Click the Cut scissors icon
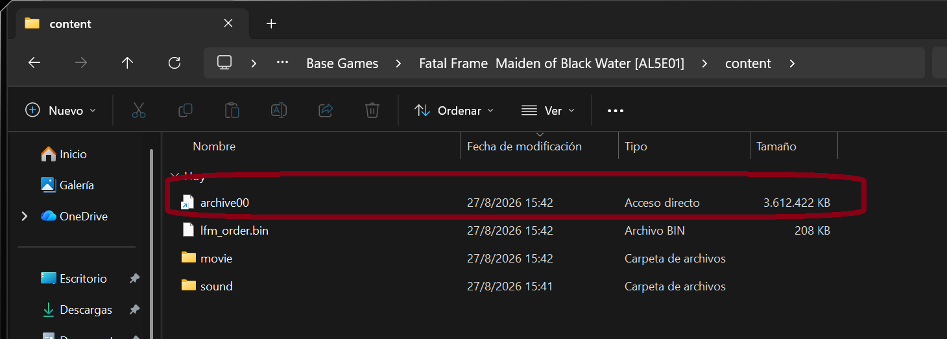 tap(138, 110)
